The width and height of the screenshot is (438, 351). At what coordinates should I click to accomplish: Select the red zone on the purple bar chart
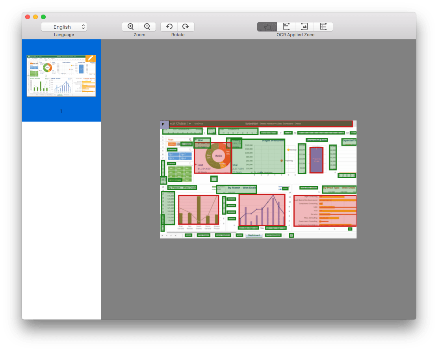click(317, 160)
